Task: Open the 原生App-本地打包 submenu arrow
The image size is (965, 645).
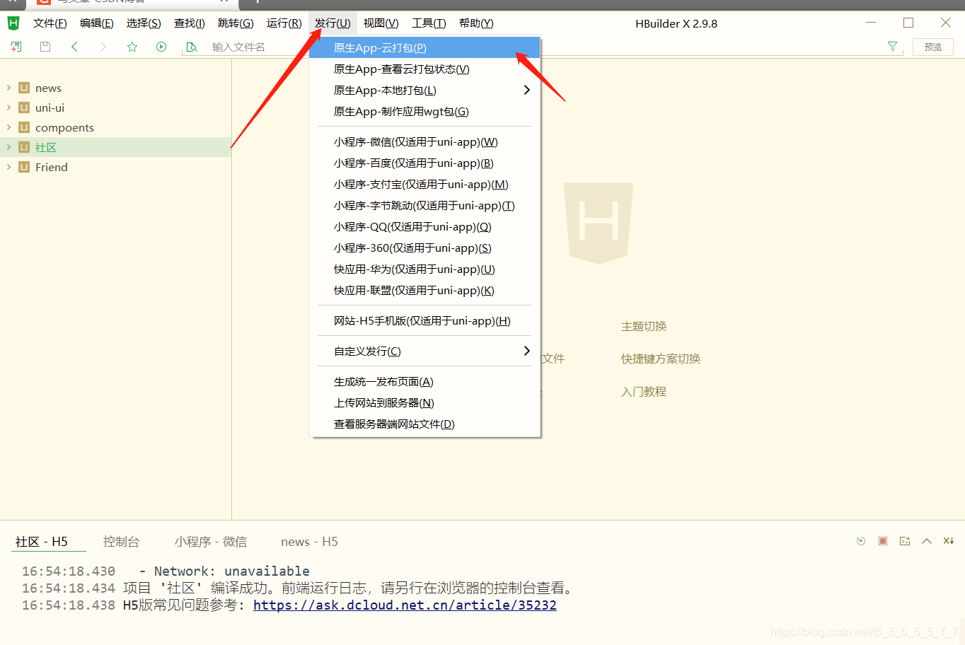Action: [x=526, y=90]
